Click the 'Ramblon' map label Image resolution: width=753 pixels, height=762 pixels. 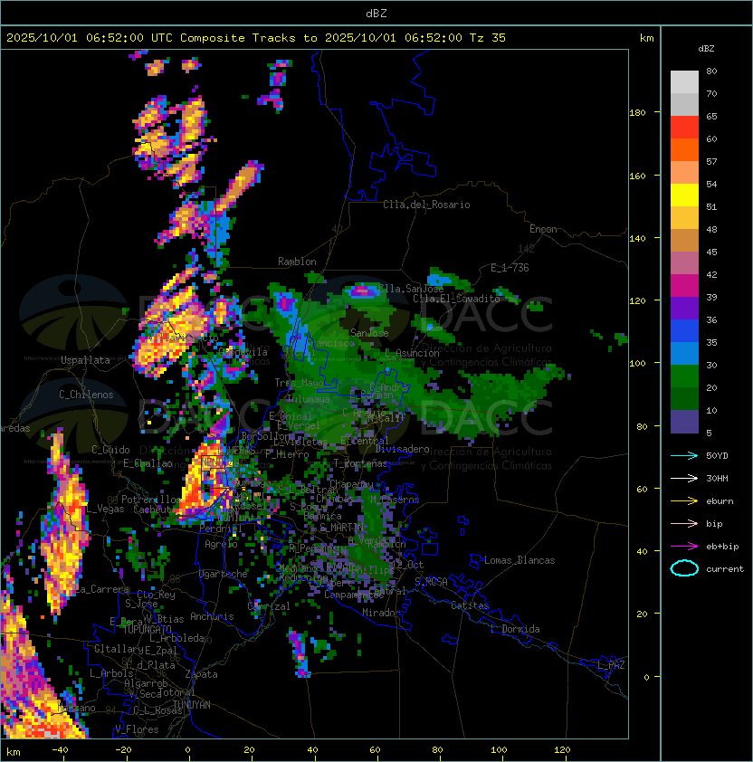point(297,262)
